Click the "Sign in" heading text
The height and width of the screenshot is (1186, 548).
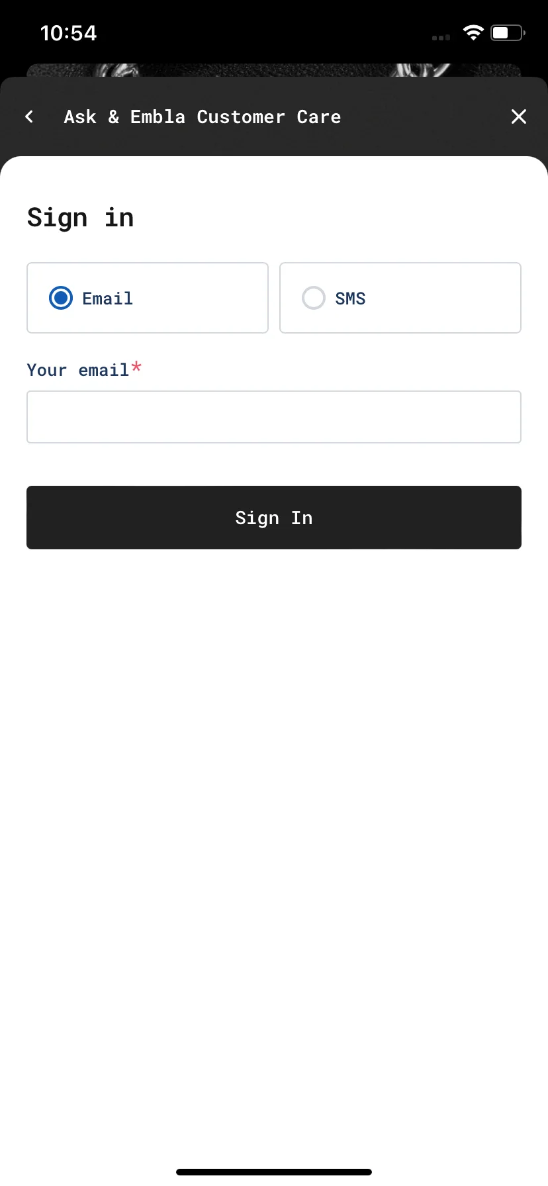pyautogui.click(x=80, y=217)
